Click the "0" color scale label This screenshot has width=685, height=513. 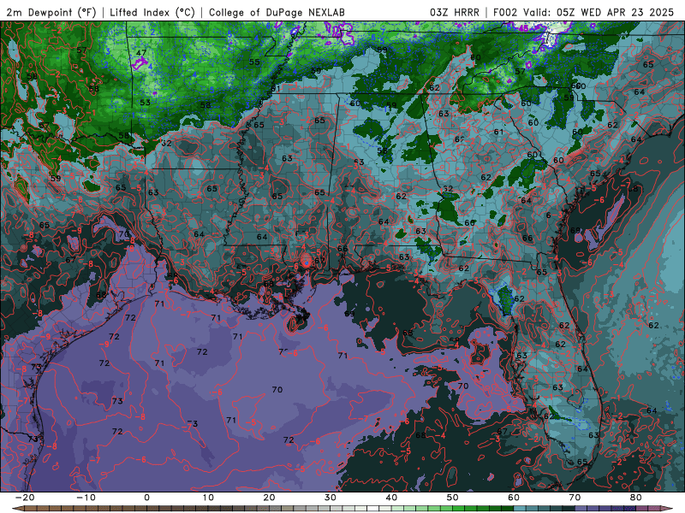146,498
